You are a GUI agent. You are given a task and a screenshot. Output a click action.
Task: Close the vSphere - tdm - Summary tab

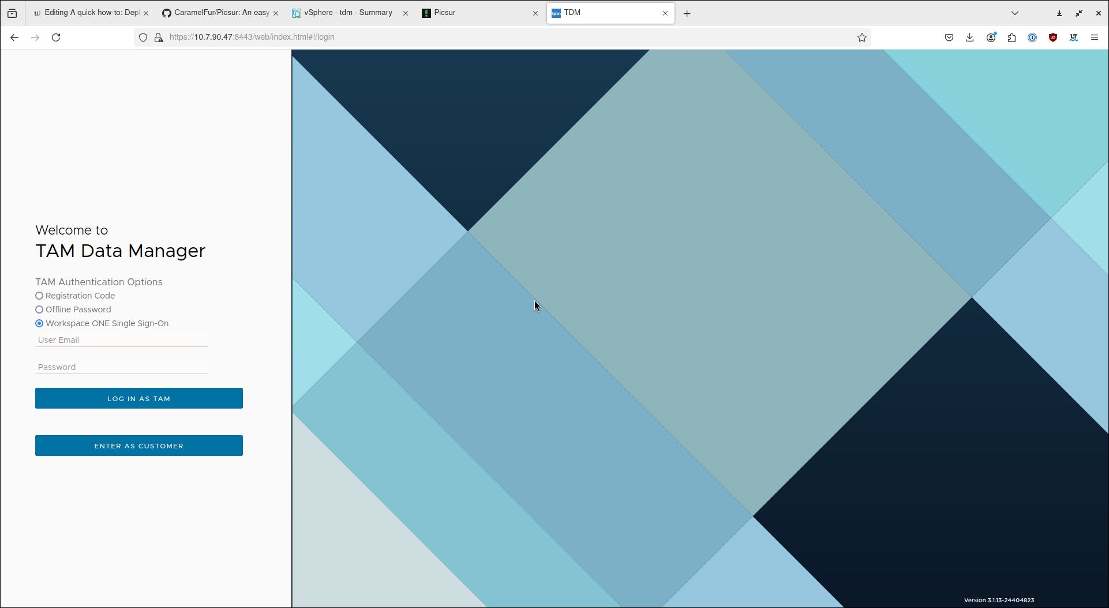[405, 13]
